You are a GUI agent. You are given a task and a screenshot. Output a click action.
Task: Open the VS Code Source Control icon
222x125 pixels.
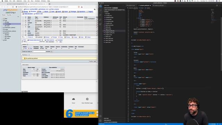coord(100,15)
